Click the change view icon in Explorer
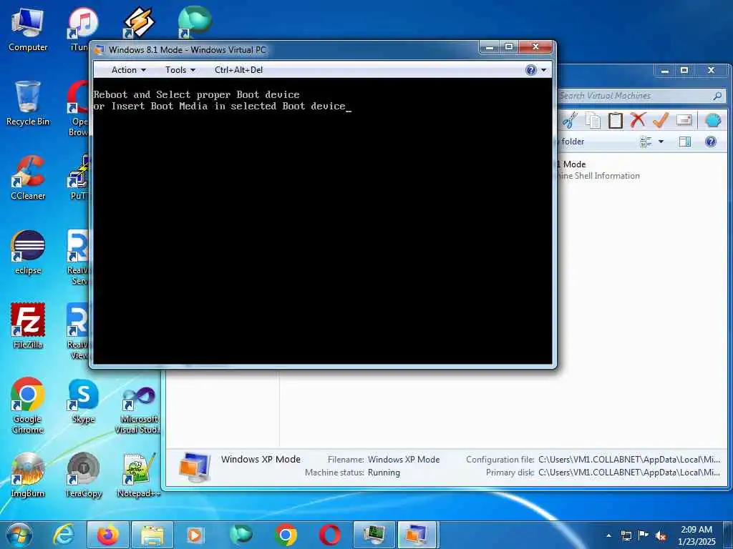733x549 pixels. pyautogui.click(x=646, y=142)
